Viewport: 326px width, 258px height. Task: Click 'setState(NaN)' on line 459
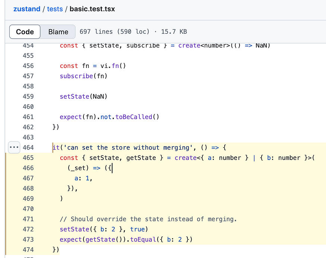pyautogui.click(x=83, y=97)
